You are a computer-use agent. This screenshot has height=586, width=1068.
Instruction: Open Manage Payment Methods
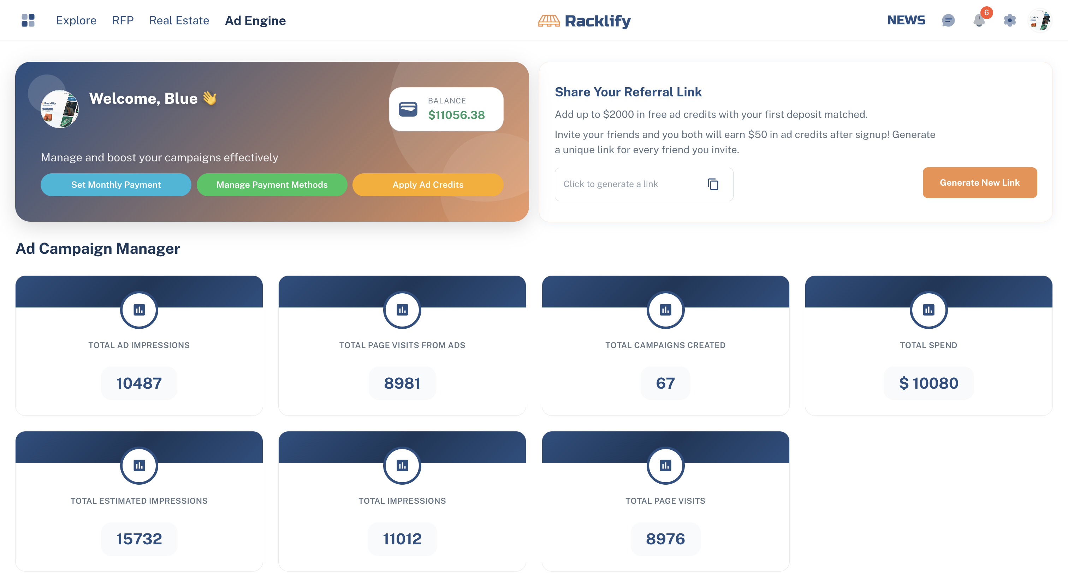(272, 185)
